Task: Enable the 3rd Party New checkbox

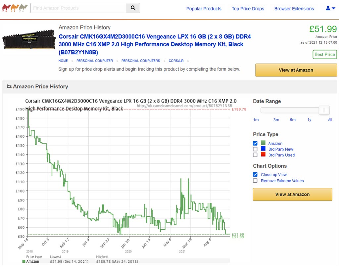Action: (x=255, y=149)
